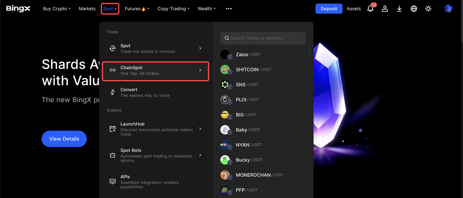463x198 pixels.
Task: Expand the LaunchHub submenu arrow
Action: point(200,129)
